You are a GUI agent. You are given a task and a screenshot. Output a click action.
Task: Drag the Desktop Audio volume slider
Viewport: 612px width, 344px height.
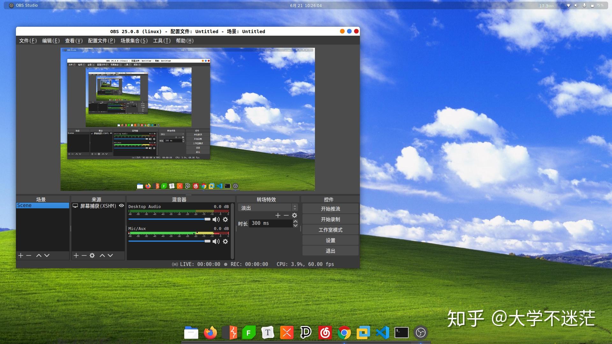click(207, 219)
